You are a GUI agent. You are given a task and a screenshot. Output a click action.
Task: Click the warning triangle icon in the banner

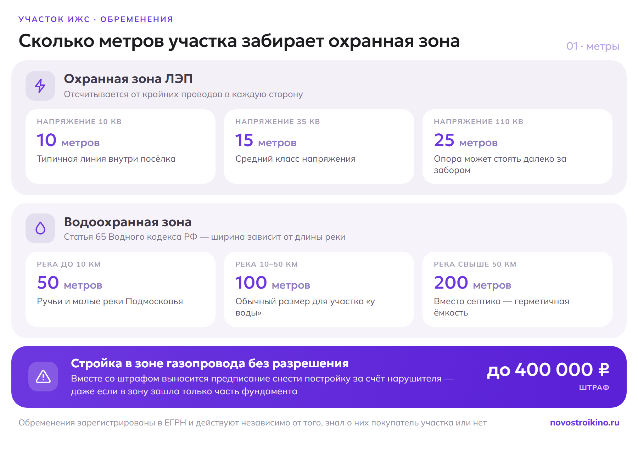click(x=43, y=377)
